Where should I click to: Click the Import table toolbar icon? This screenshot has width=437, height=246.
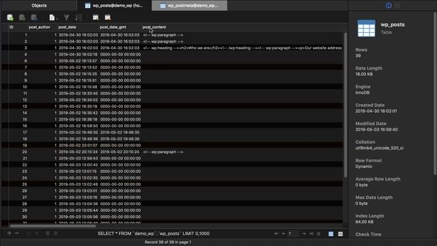pyautogui.click(x=96, y=18)
